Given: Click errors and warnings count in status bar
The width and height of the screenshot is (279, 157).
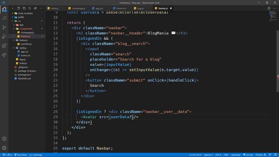Looking at the screenshot, I should [x=7, y=155].
